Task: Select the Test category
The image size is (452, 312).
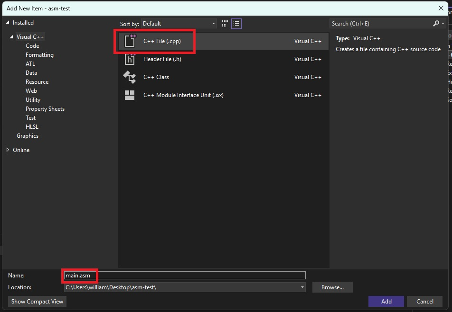Action: click(x=30, y=118)
